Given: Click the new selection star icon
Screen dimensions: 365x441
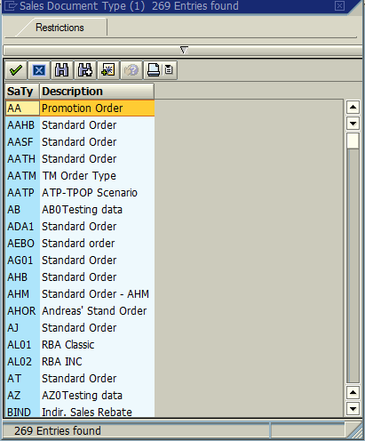Looking at the screenshot, I should (108, 70).
